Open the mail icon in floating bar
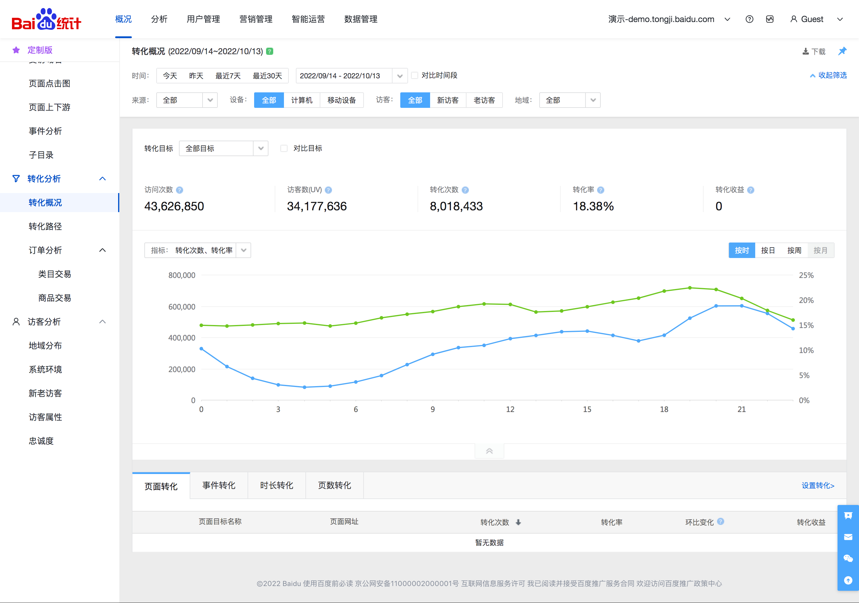Image resolution: width=859 pixels, height=603 pixels. [x=848, y=537]
